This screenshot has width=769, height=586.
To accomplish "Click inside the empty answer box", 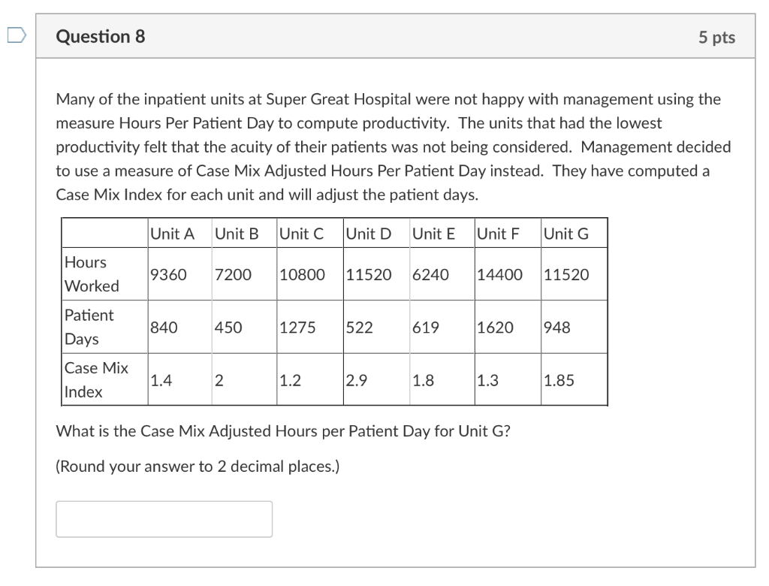I will pyautogui.click(x=164, y=518).
